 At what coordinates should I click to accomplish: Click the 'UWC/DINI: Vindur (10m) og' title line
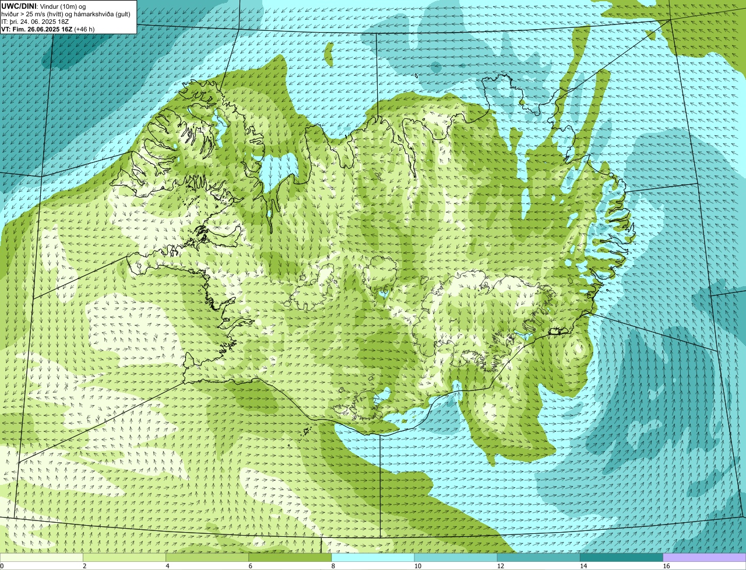[x=44, y=6]
